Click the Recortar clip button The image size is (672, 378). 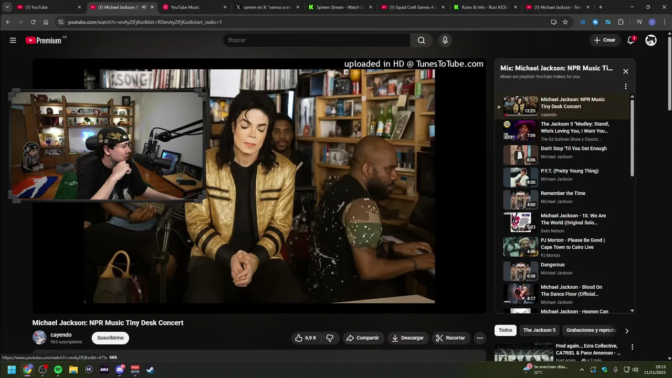(x=451, y=338)
